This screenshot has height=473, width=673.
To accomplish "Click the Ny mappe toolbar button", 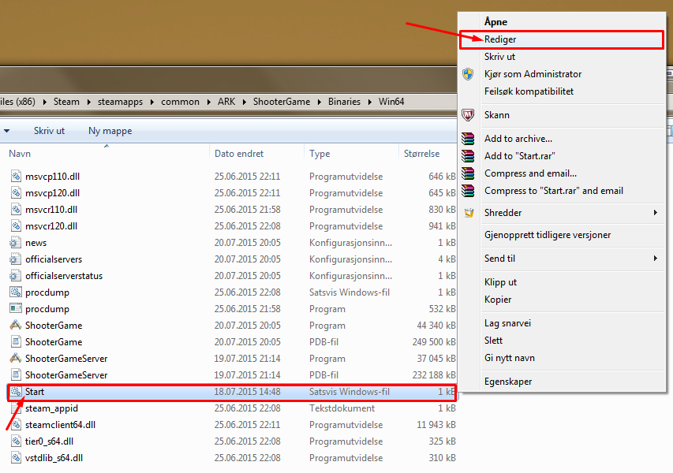I will pyautogui.click(x=110, y=131).
